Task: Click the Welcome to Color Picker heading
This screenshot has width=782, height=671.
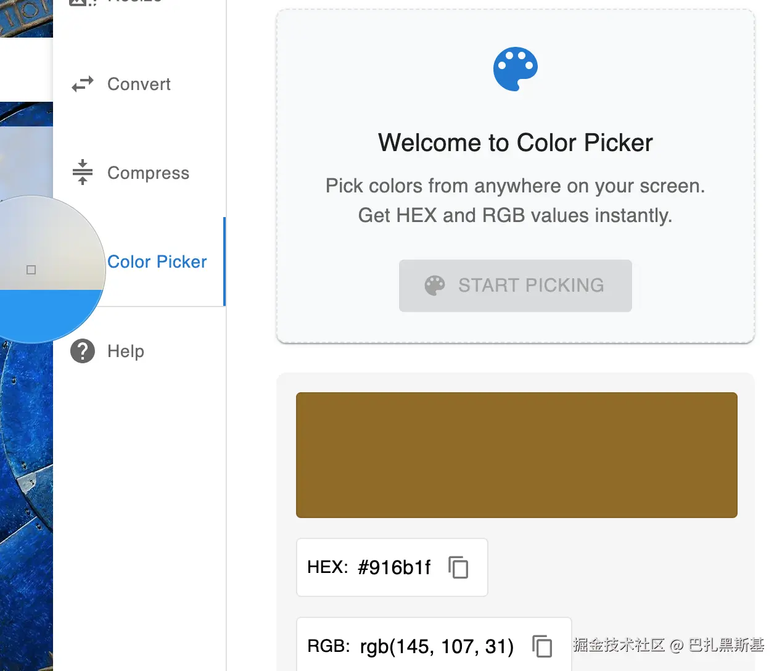Action: click(516, 142)
